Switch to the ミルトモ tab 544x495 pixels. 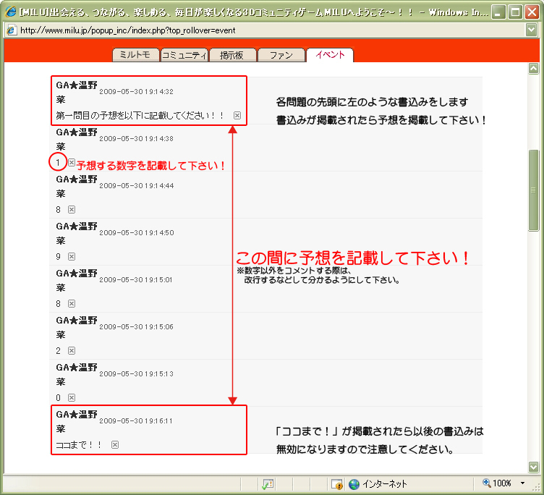[x=135, y=55]
